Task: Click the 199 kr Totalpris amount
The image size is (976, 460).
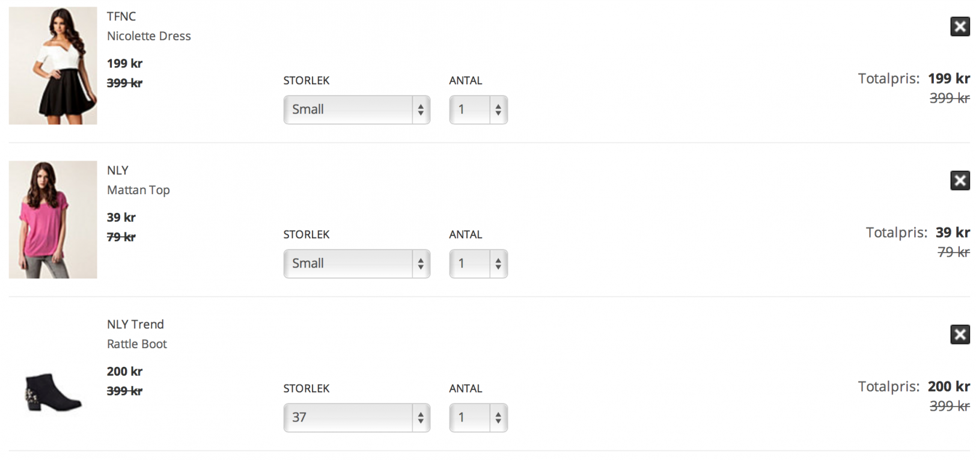Action: tap(948, 78)
